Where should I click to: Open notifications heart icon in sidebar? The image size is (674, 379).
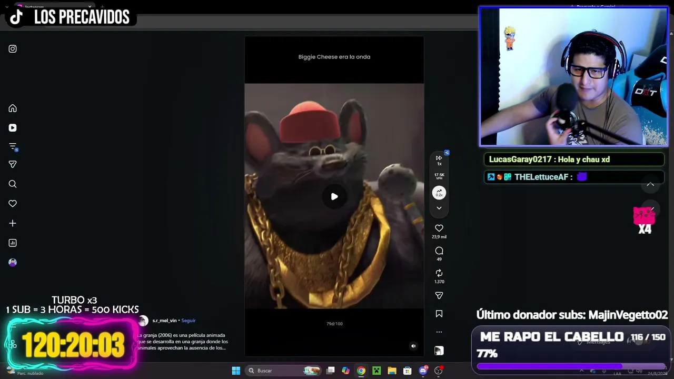[x=13, y=204]
